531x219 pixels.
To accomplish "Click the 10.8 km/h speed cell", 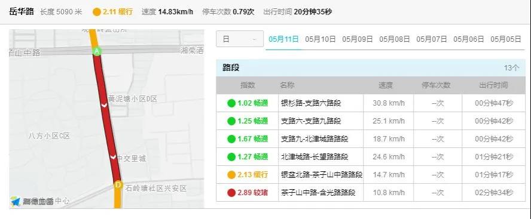I will tap(389, 193).
